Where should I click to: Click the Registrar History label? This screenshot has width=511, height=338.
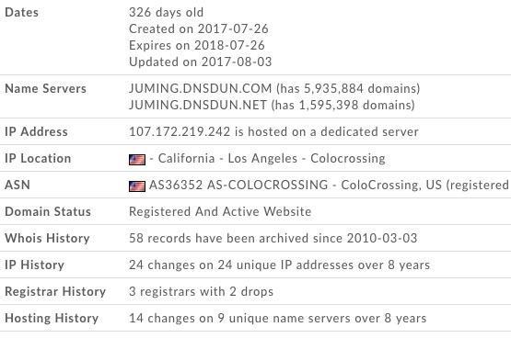(x=55, y=291)
